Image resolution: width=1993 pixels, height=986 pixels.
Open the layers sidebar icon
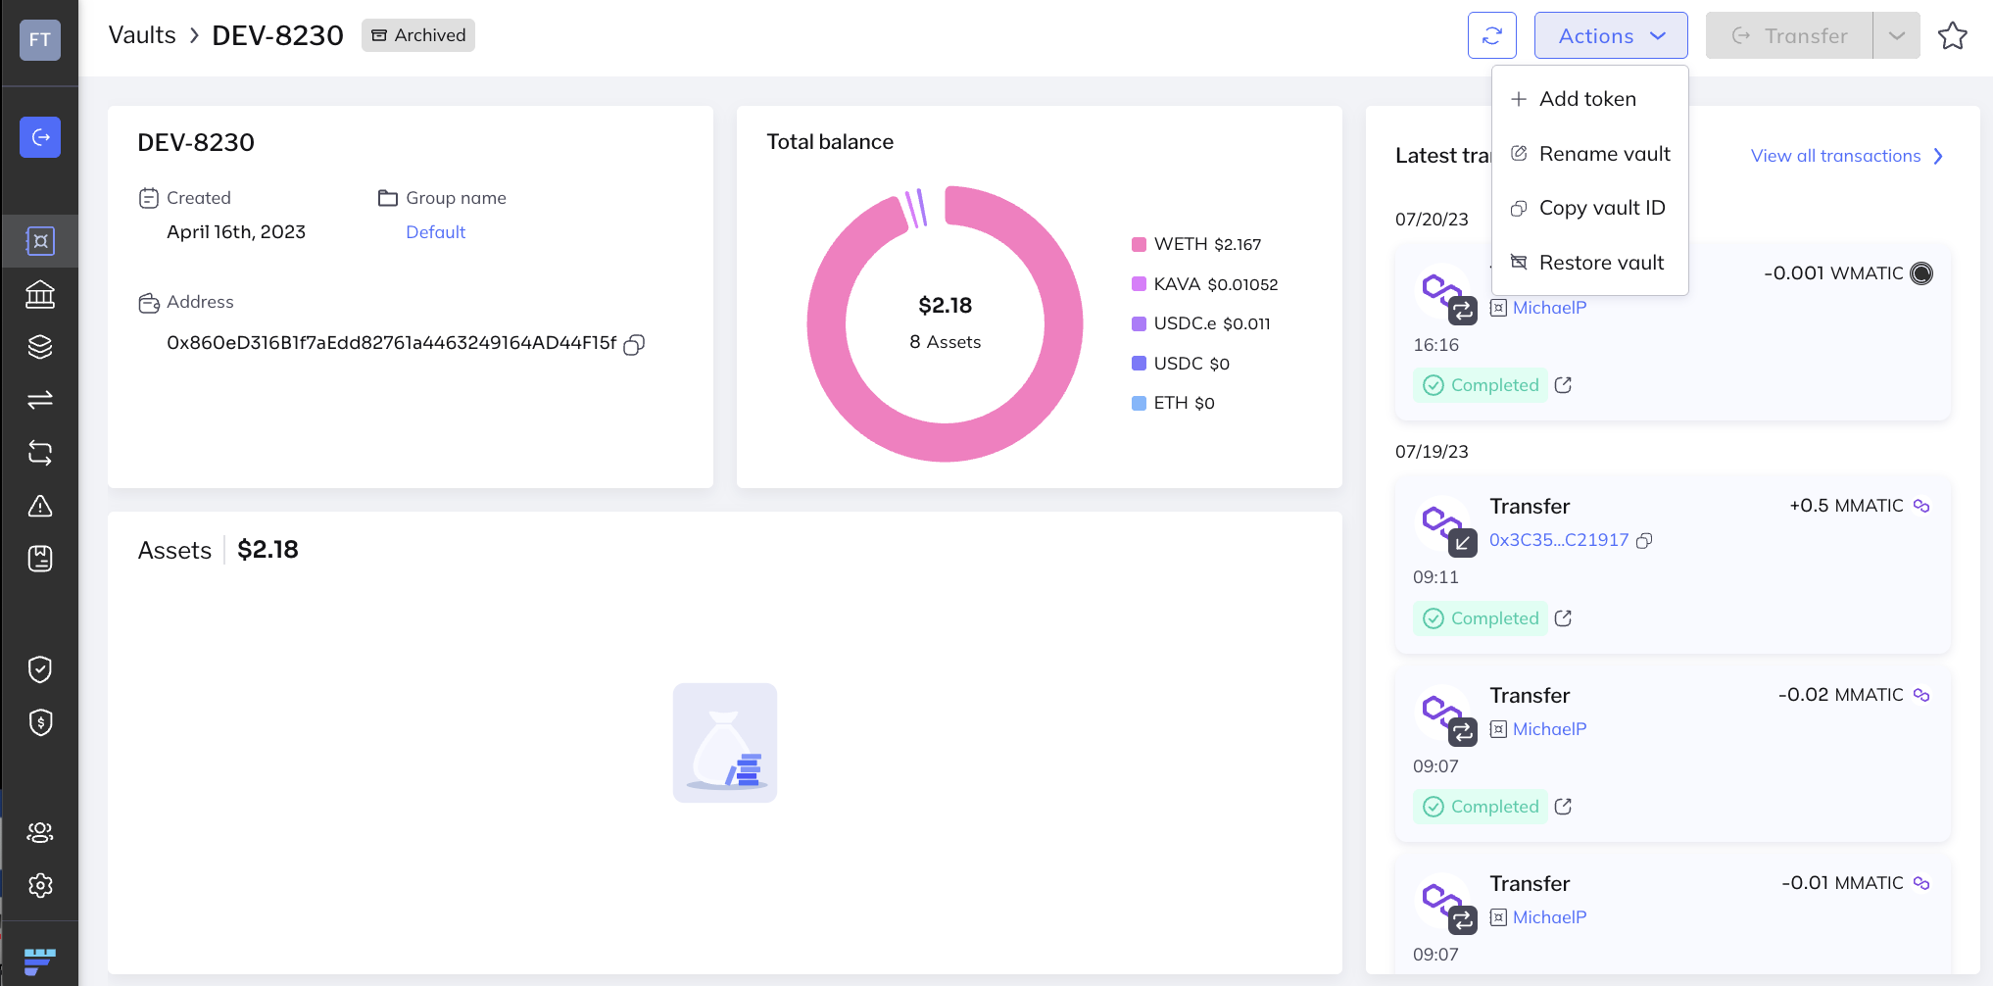pyautogui.click(x=40, y=347)
